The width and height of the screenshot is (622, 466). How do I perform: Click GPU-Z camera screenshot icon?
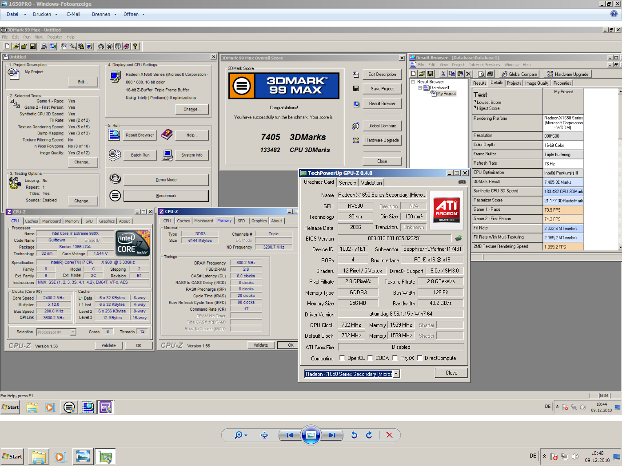tap(462, 182)
